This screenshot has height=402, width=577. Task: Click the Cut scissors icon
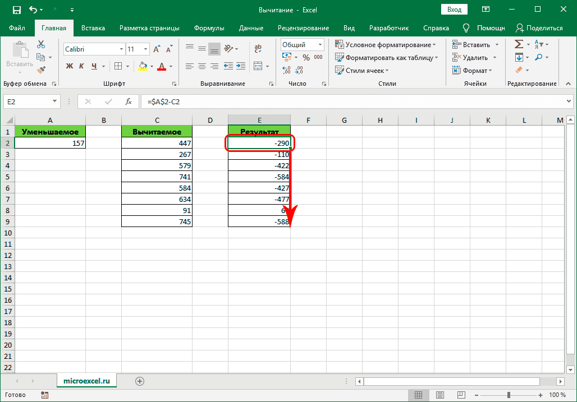pos(41,44)
